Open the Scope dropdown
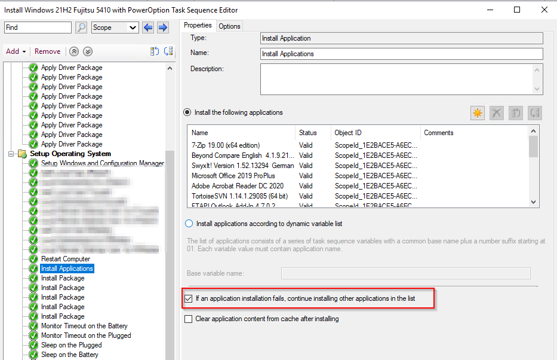 click(115, 28)
